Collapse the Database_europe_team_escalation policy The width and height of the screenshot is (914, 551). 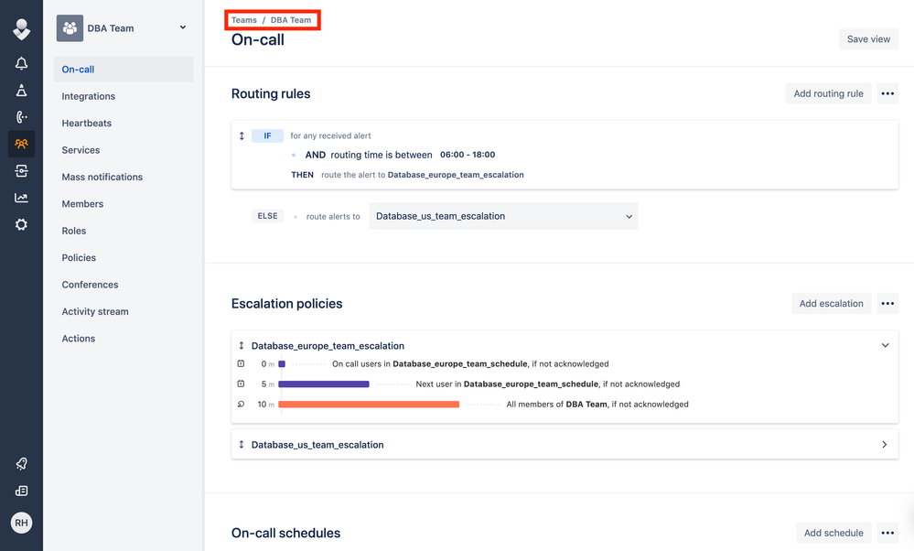tap(884, 345)
